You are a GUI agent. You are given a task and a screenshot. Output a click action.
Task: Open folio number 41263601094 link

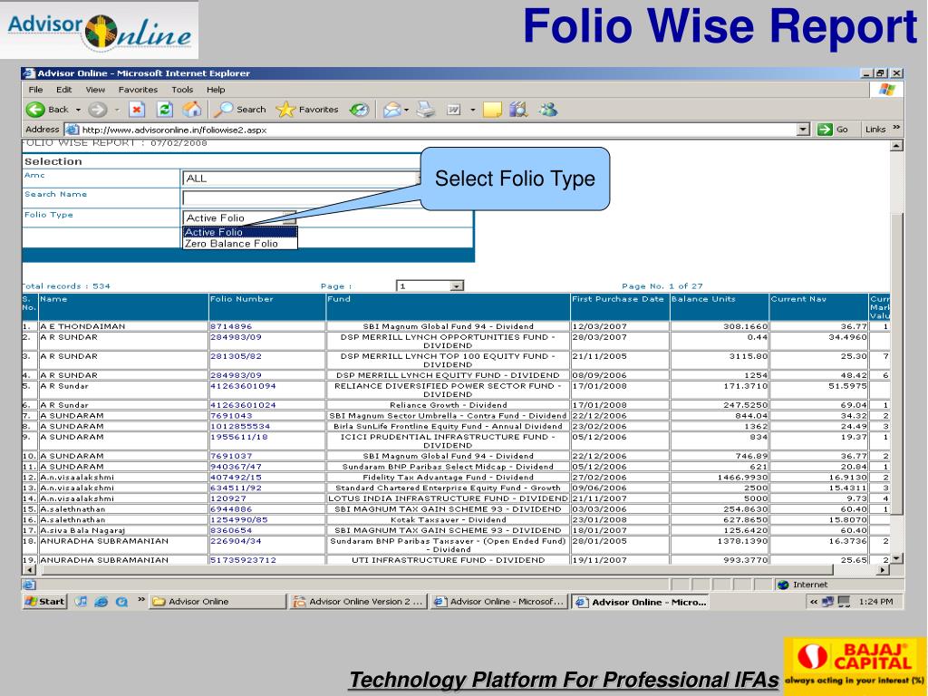[243, 386]
